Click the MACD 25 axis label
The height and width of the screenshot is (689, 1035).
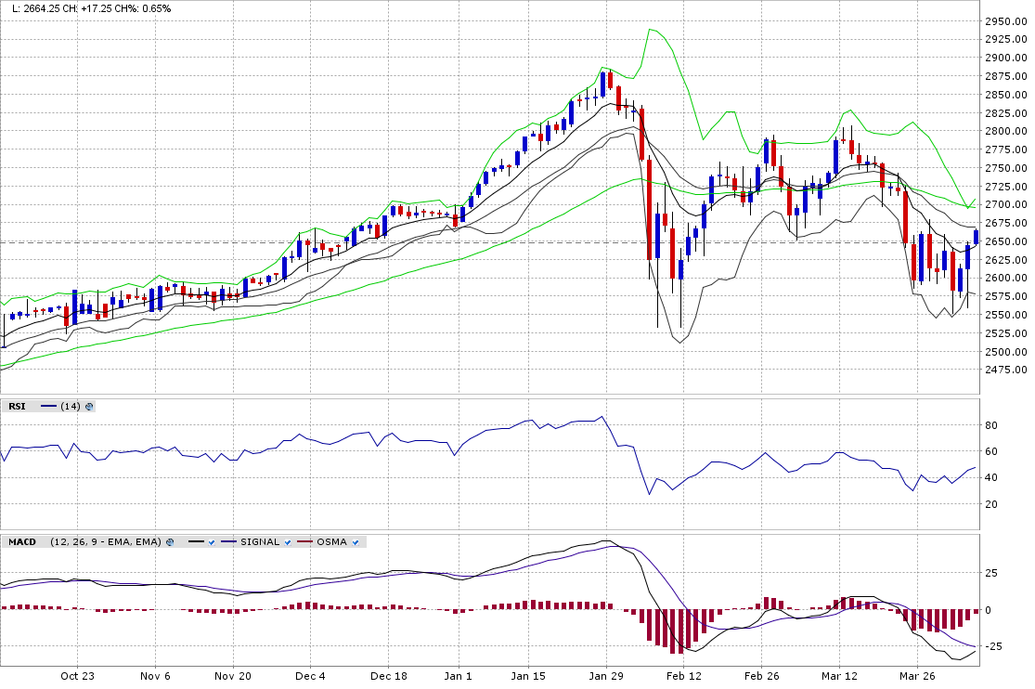[x=990, y=573]
